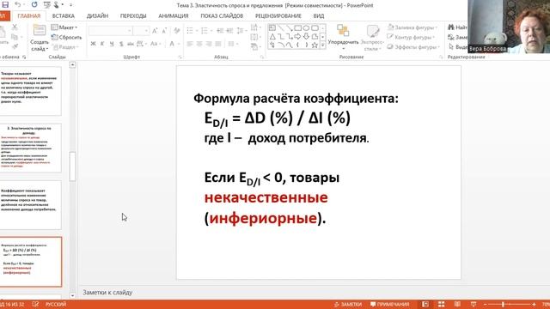Click the Save icon in quick access toolbar
Viewport: 550px width, 309px height.
pos(5,5)
